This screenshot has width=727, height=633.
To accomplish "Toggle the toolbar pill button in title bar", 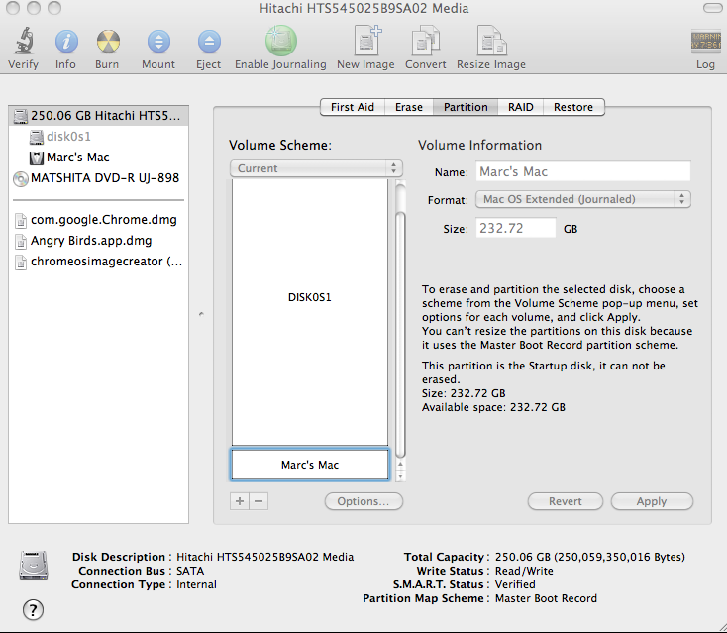I will click(x=712, y=8).
